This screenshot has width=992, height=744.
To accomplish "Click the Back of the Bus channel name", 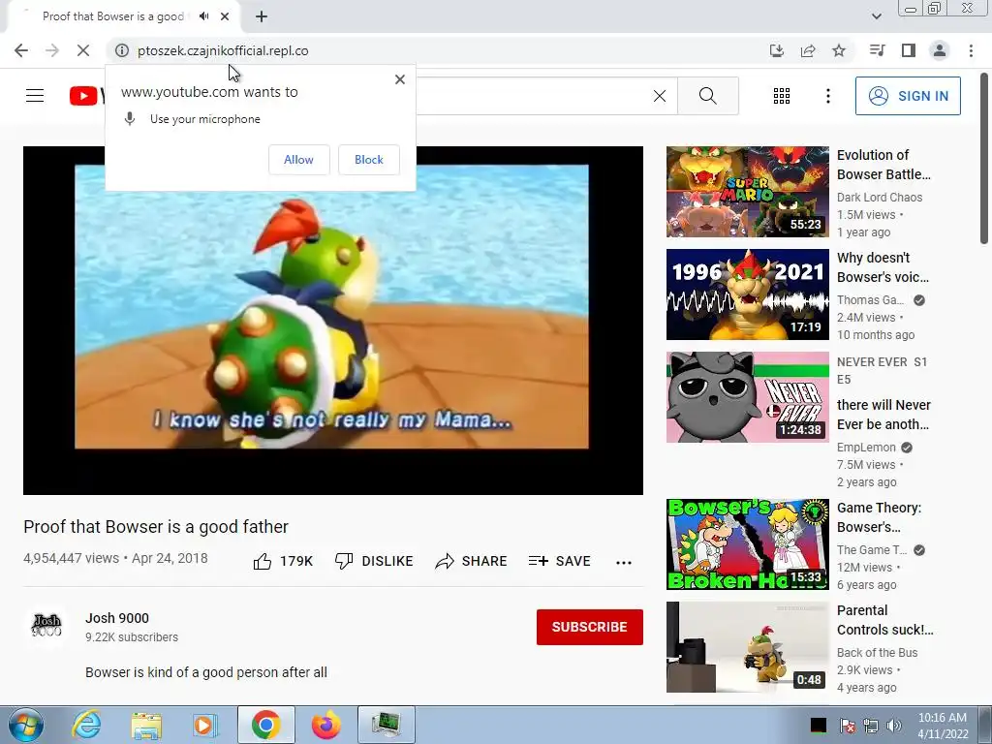I will pyautogui.click(x=877, y=652).
